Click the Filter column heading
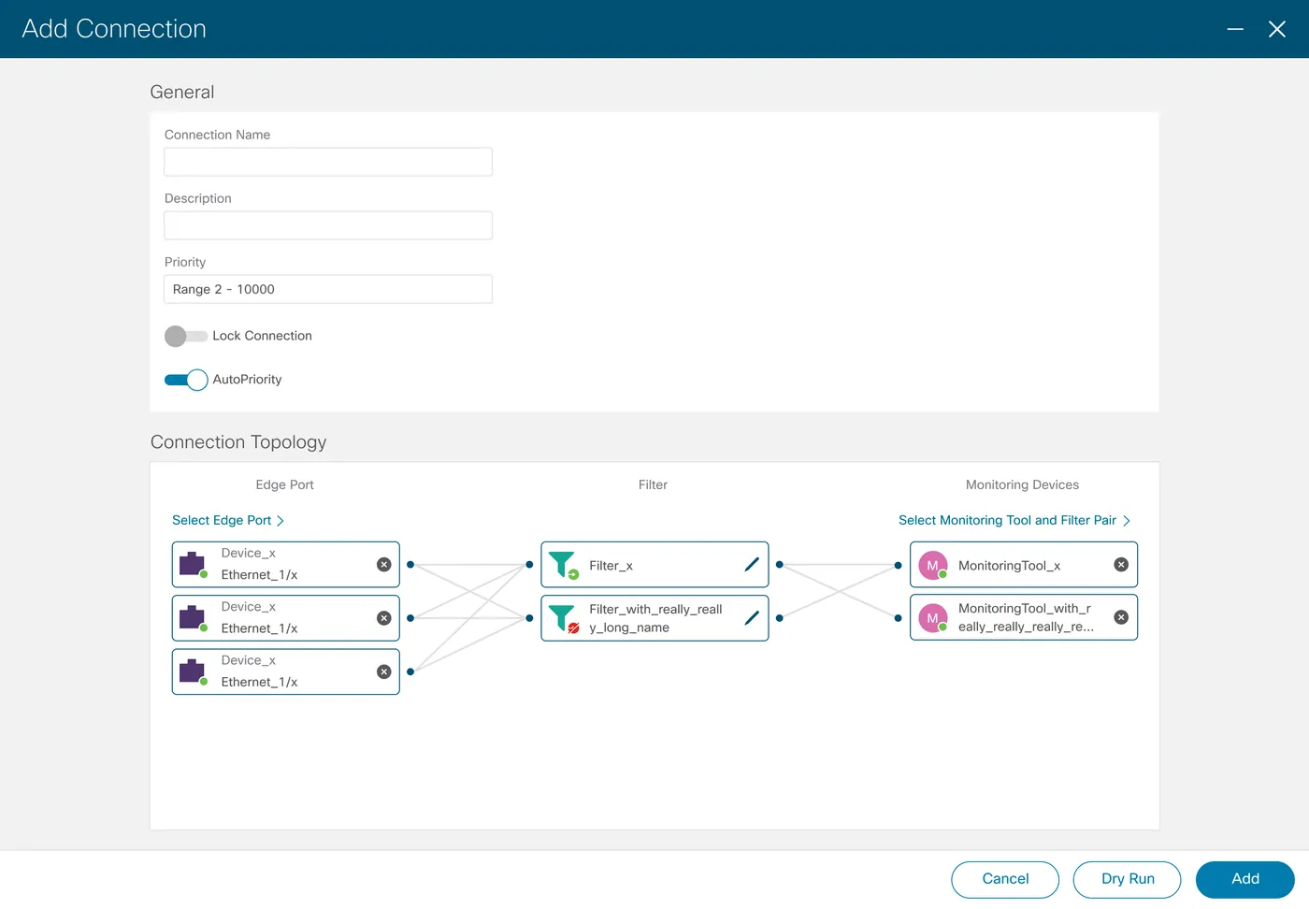This screenshot has width=1309, height=909. 653,484
